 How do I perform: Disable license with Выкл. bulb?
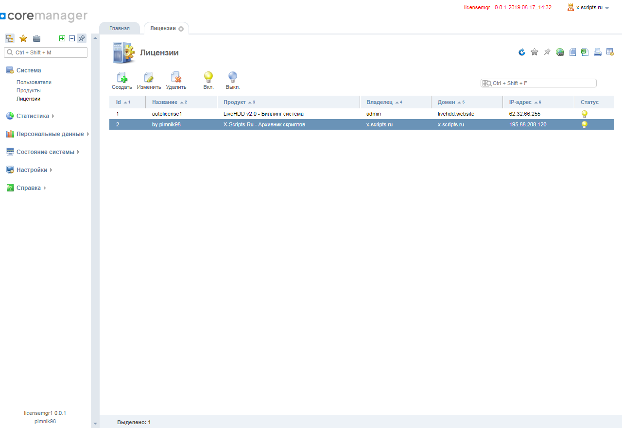(x=233, y=77)
